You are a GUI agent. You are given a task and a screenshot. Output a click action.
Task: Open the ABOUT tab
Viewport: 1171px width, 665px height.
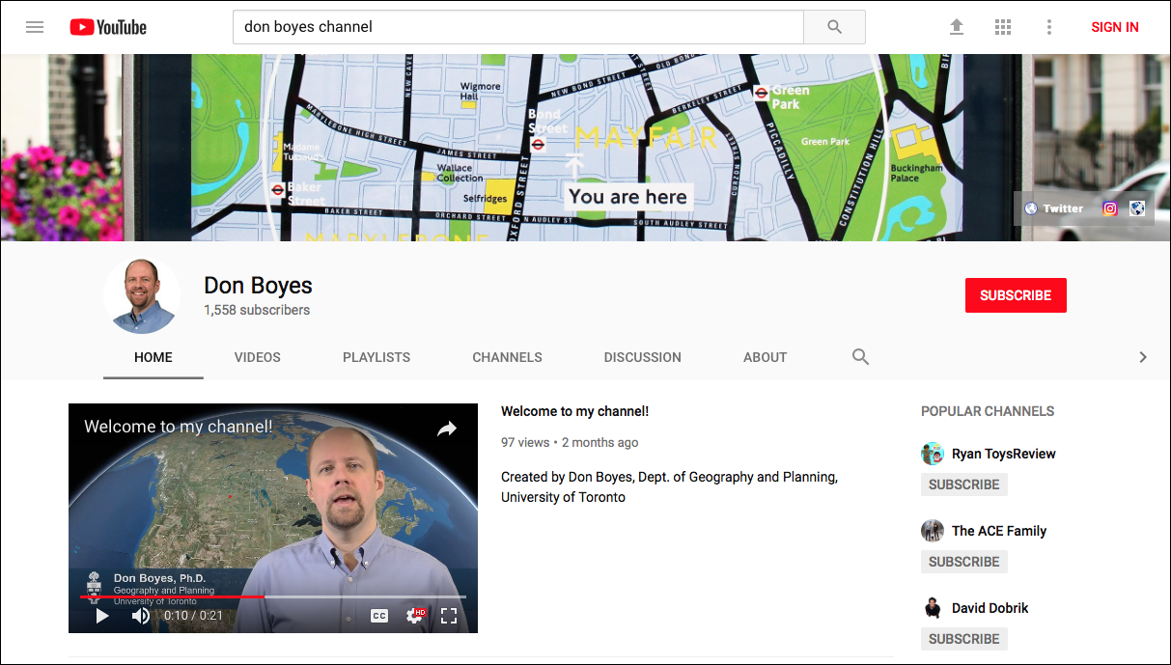tap(766, 357)
